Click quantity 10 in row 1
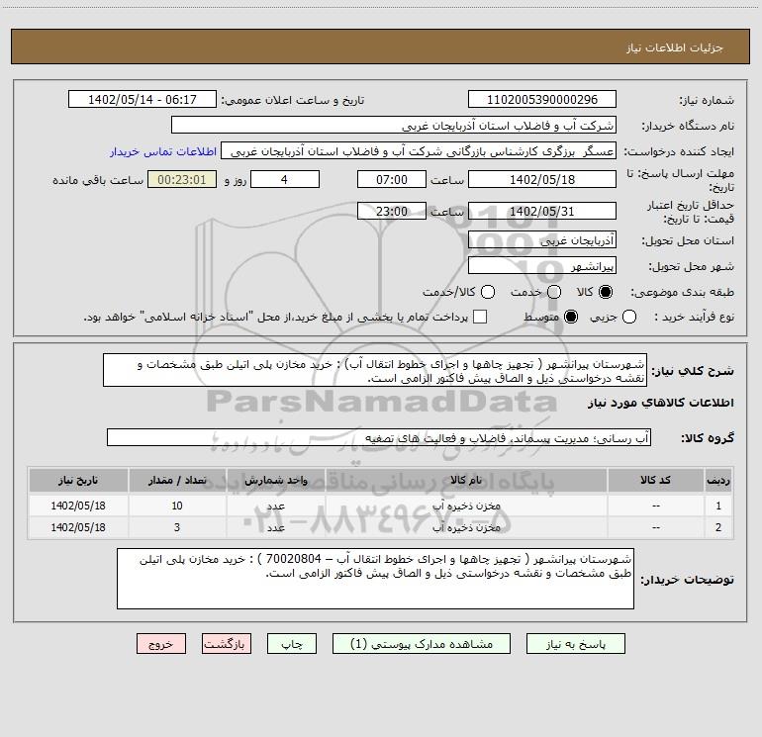Image resolution: width=762 pixels, height=737 pixels. 177,506
